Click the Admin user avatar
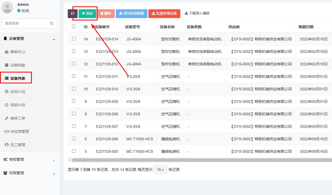 coord(7,7)
